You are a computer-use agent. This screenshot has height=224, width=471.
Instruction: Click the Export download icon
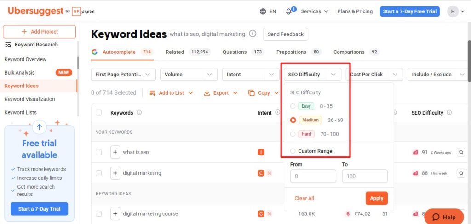[207, 93]
